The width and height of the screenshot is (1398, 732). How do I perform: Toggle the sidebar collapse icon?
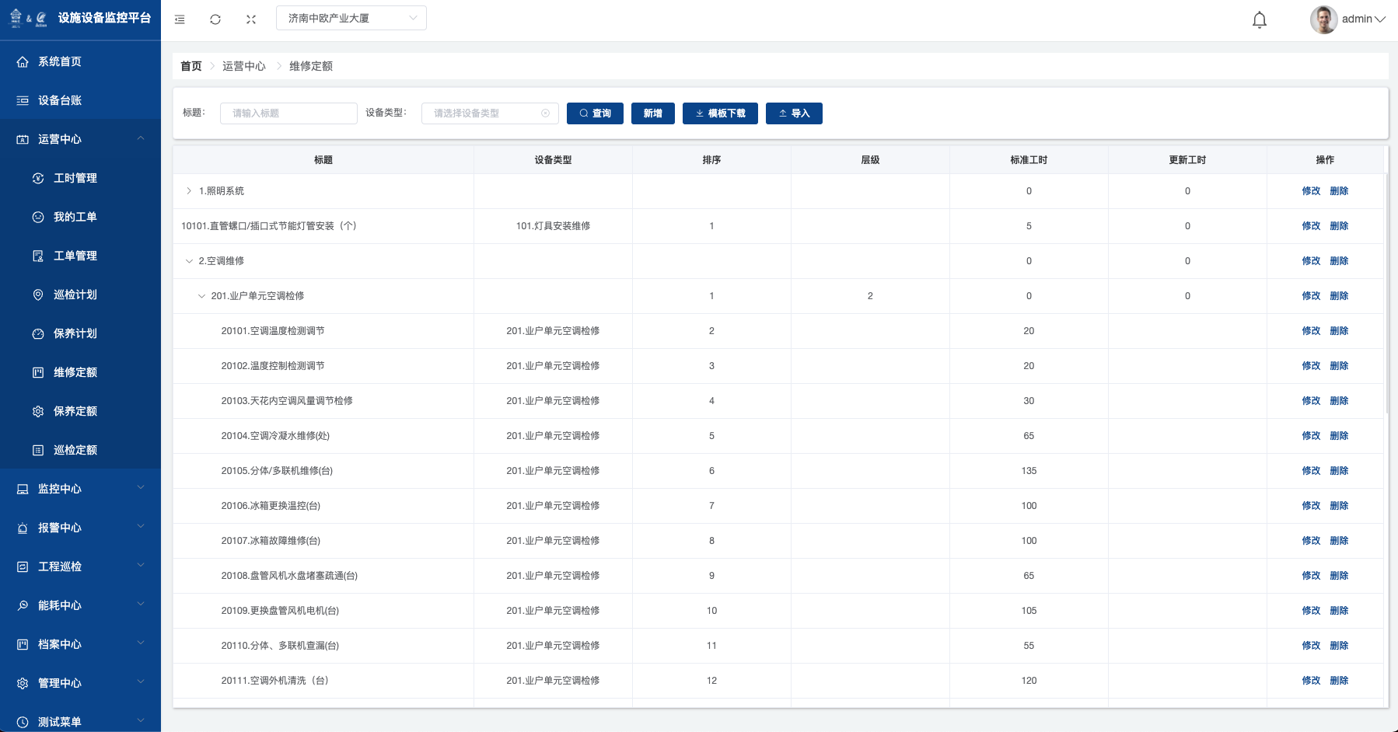180,19
